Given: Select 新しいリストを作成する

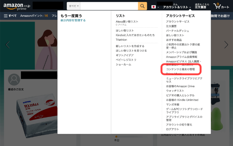Looking at the screenshot, I should [130, 46].
